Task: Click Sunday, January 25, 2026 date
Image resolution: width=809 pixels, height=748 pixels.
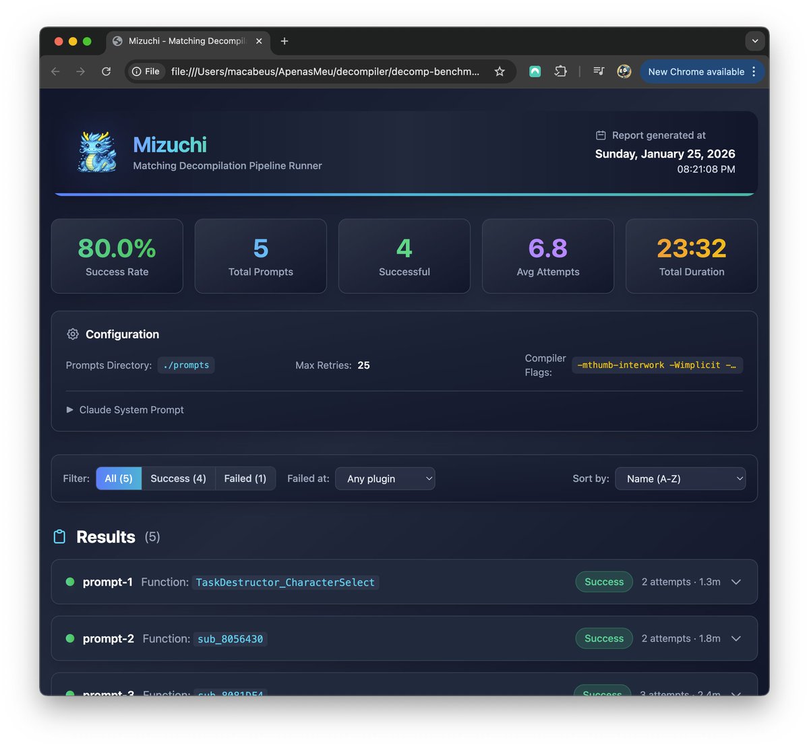Action: pyautogui.click(x=665, y=154)
